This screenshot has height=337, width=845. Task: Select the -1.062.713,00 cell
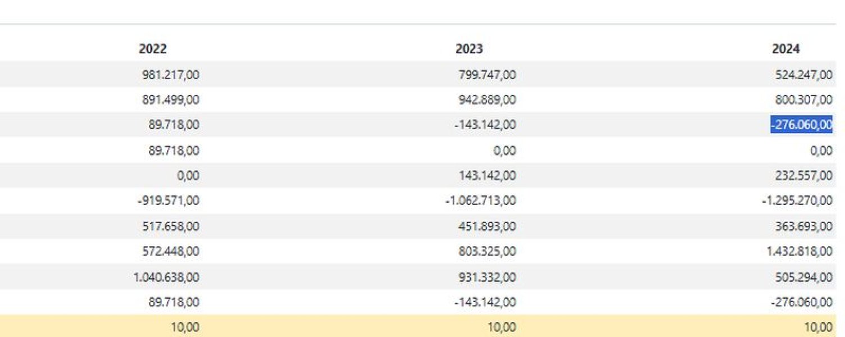click(480, 201)
